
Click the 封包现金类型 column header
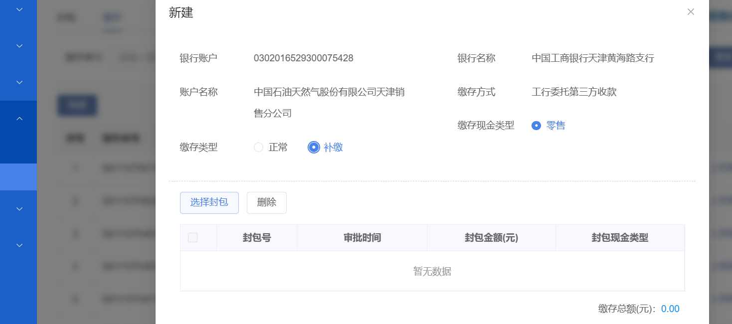(x=620, y=238)
